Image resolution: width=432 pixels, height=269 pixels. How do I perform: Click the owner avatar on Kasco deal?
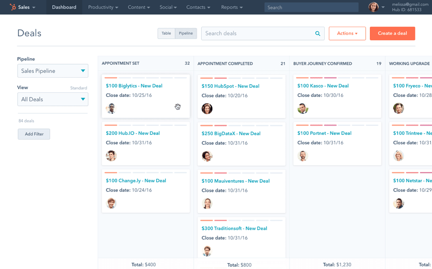click(303, 109)
